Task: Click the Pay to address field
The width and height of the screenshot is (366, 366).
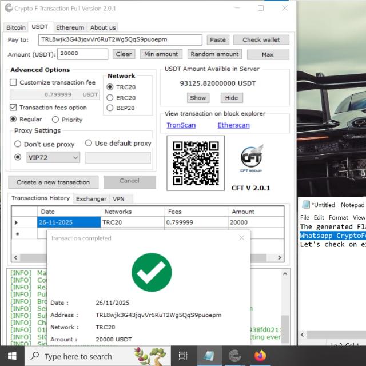Action: pyautogui.click(x=120, y=39)
